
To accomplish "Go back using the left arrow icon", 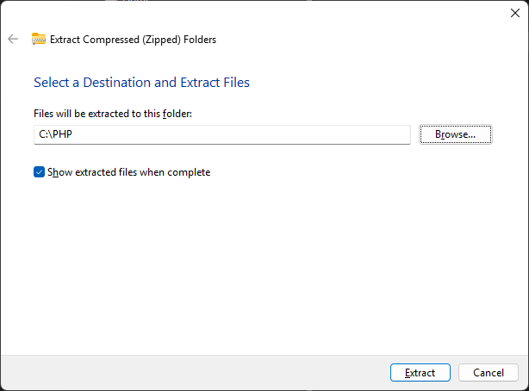I will pyautogui.click(x=13, y=39).
